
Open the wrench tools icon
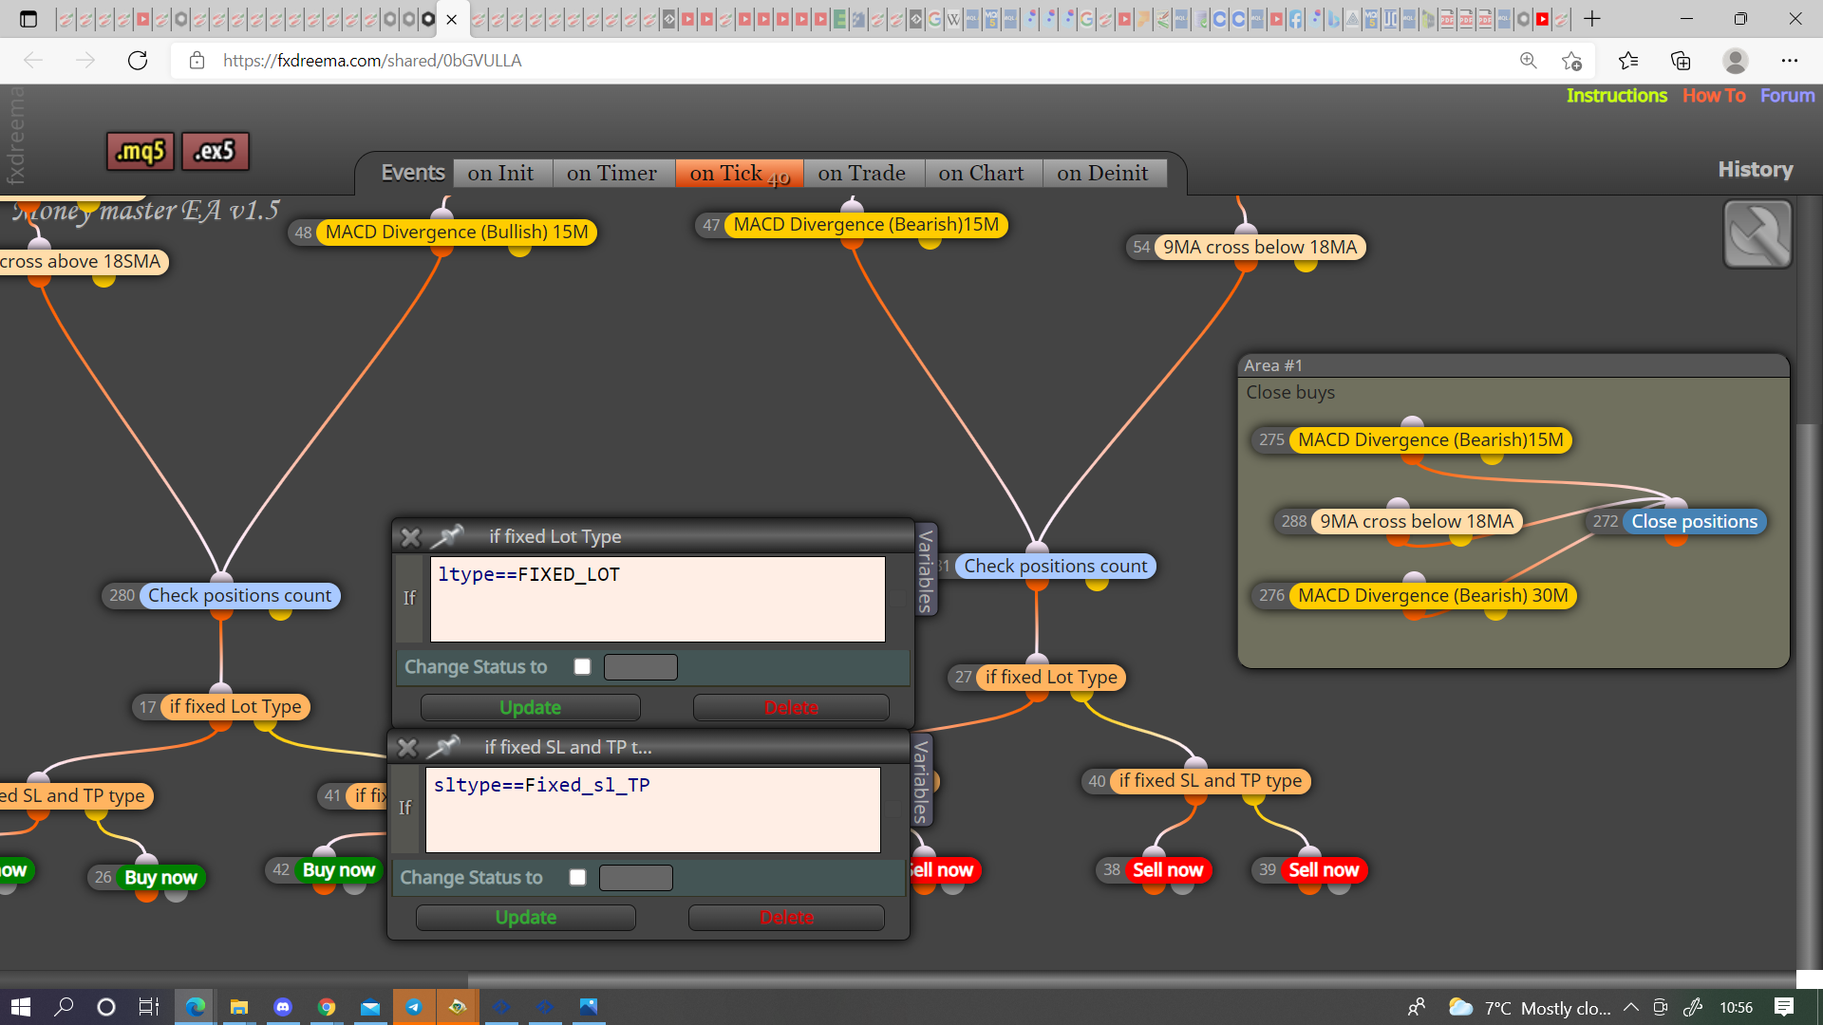[x=1757, y=234]
